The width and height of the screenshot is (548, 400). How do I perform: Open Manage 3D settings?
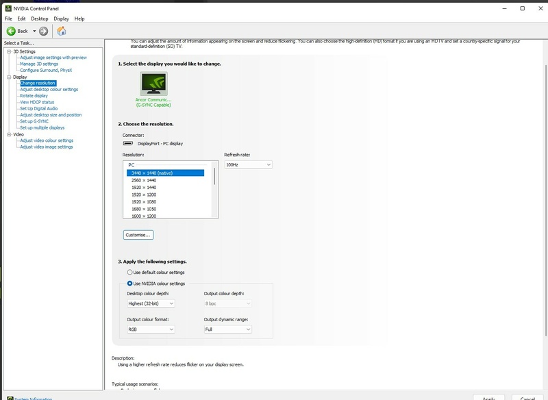(x=39, y=64)
